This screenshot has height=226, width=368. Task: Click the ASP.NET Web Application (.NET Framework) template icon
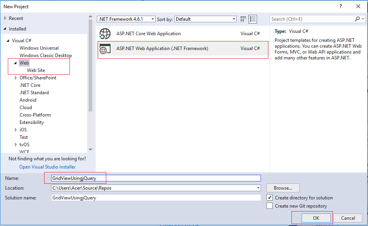coord(105,48)
